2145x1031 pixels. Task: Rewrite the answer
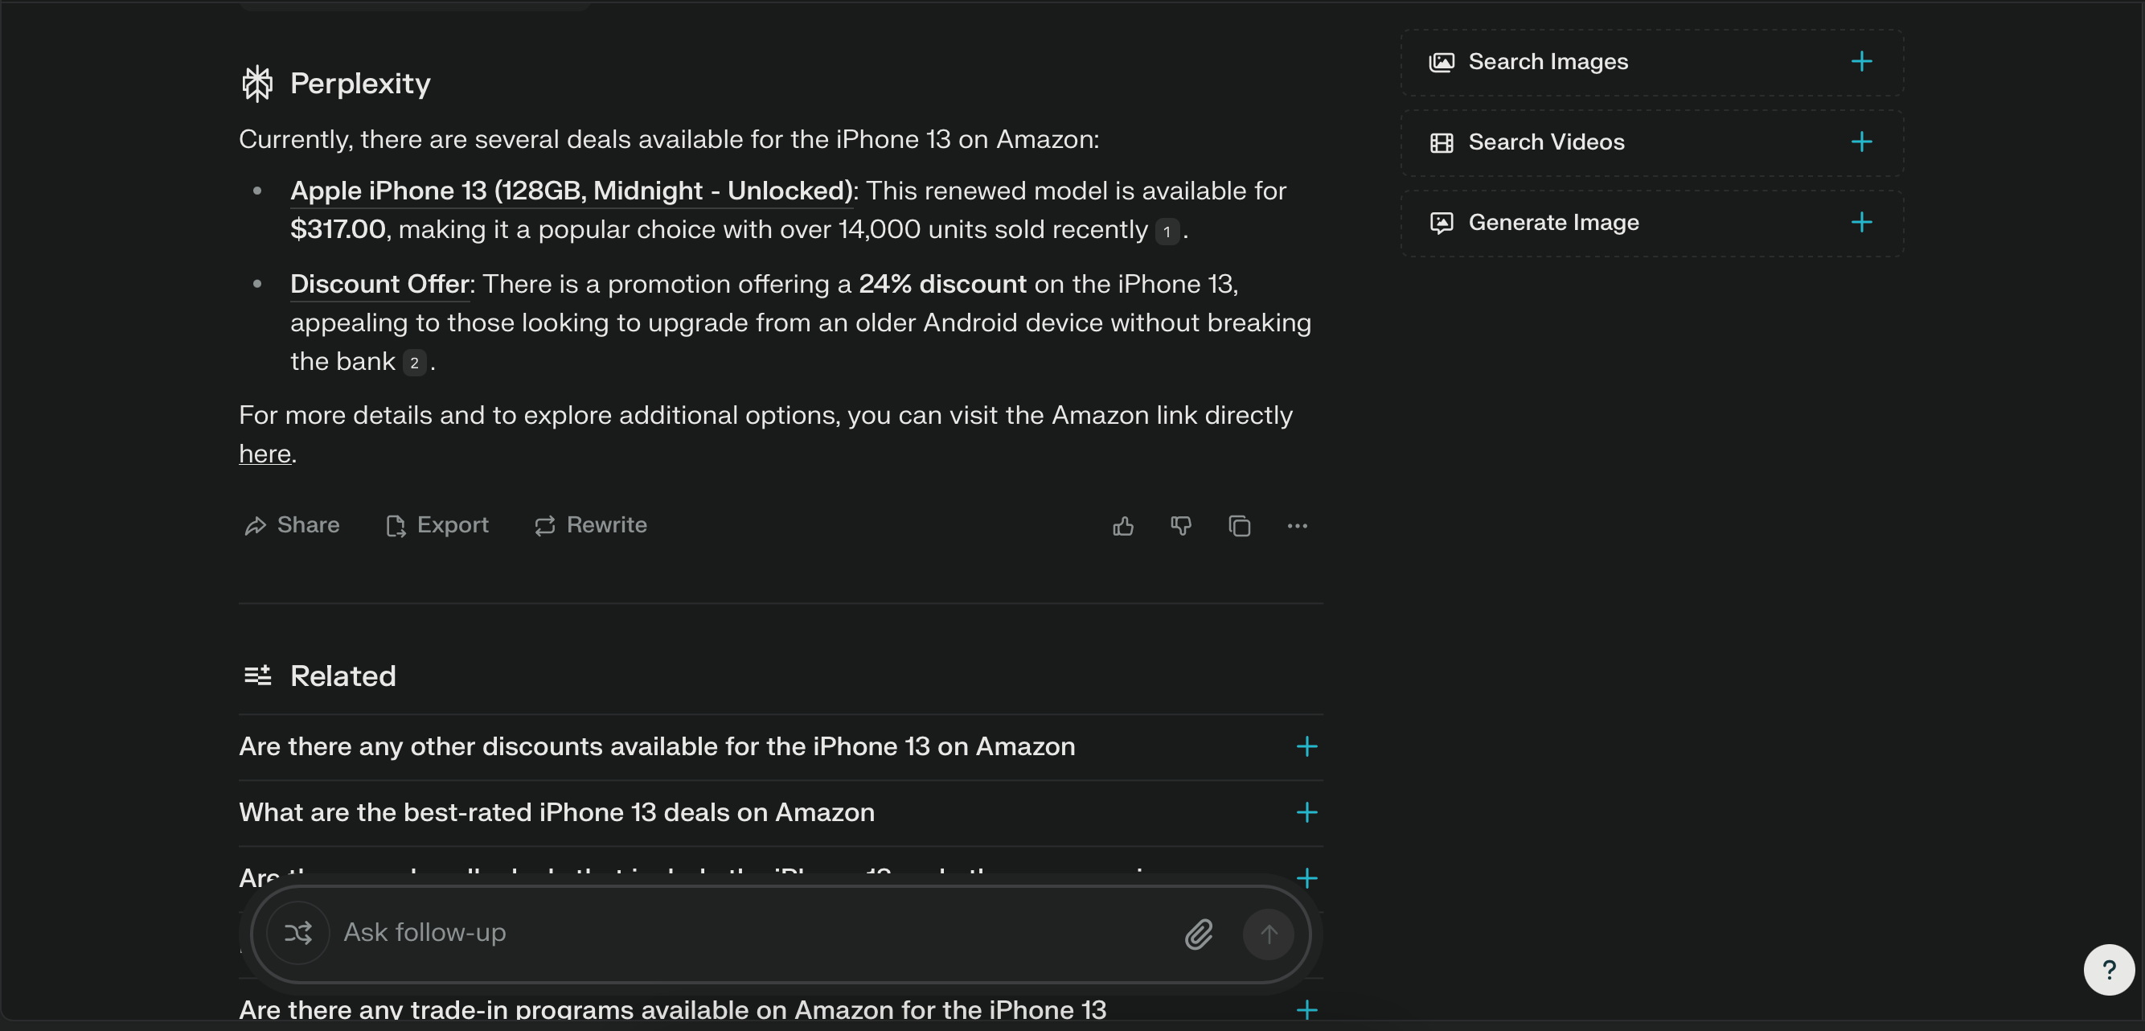590,525
